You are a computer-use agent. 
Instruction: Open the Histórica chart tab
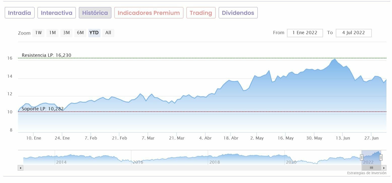tap(95, 13)
